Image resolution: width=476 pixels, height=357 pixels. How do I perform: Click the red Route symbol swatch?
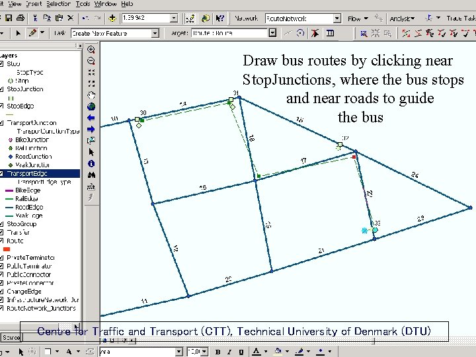[x=7, y=249]
